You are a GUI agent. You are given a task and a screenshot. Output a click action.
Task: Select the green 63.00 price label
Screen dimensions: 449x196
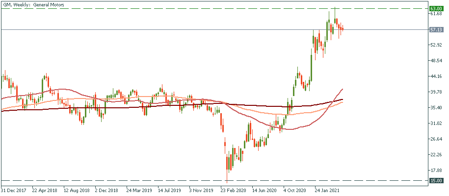click(x=436, y=9)
